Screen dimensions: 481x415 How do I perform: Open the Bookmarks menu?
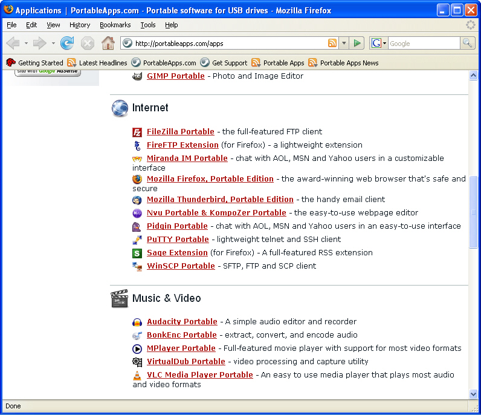pyautogui.click(x=115, y=25)
